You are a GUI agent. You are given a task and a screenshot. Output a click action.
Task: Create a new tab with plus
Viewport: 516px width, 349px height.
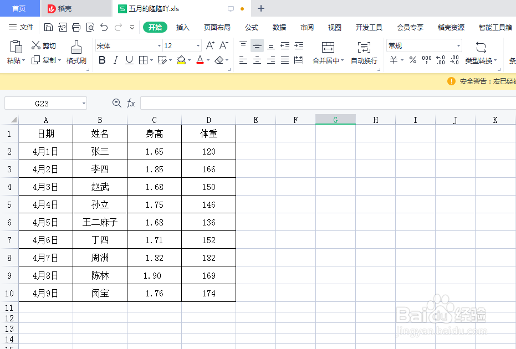pos(261,8)
